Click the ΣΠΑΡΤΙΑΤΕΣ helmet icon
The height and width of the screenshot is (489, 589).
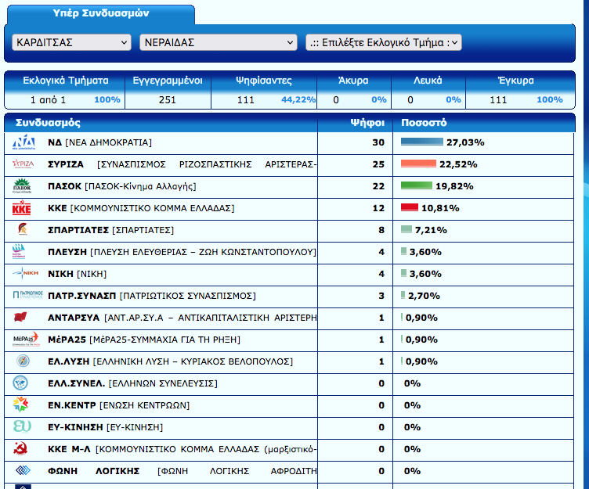coord(23,230)
